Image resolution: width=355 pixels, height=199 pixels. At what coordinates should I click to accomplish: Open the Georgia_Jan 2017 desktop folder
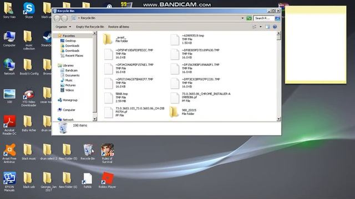tap(48, 182)
